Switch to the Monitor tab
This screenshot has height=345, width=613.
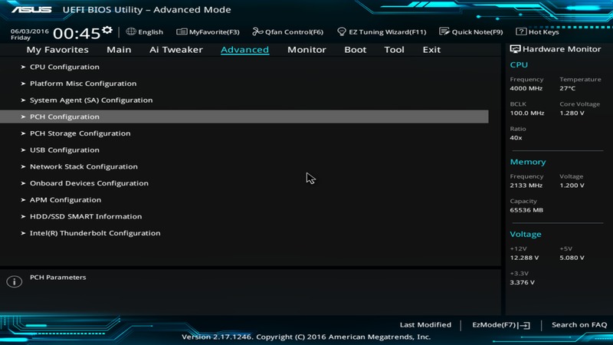point(306,50)
